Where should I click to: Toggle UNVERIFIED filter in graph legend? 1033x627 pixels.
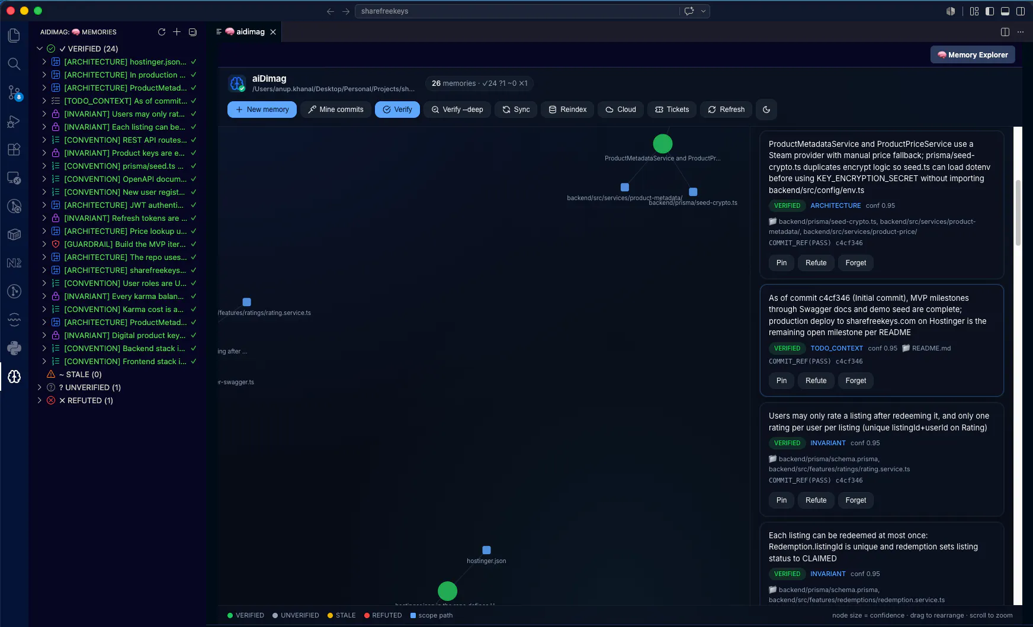point(296,615)
